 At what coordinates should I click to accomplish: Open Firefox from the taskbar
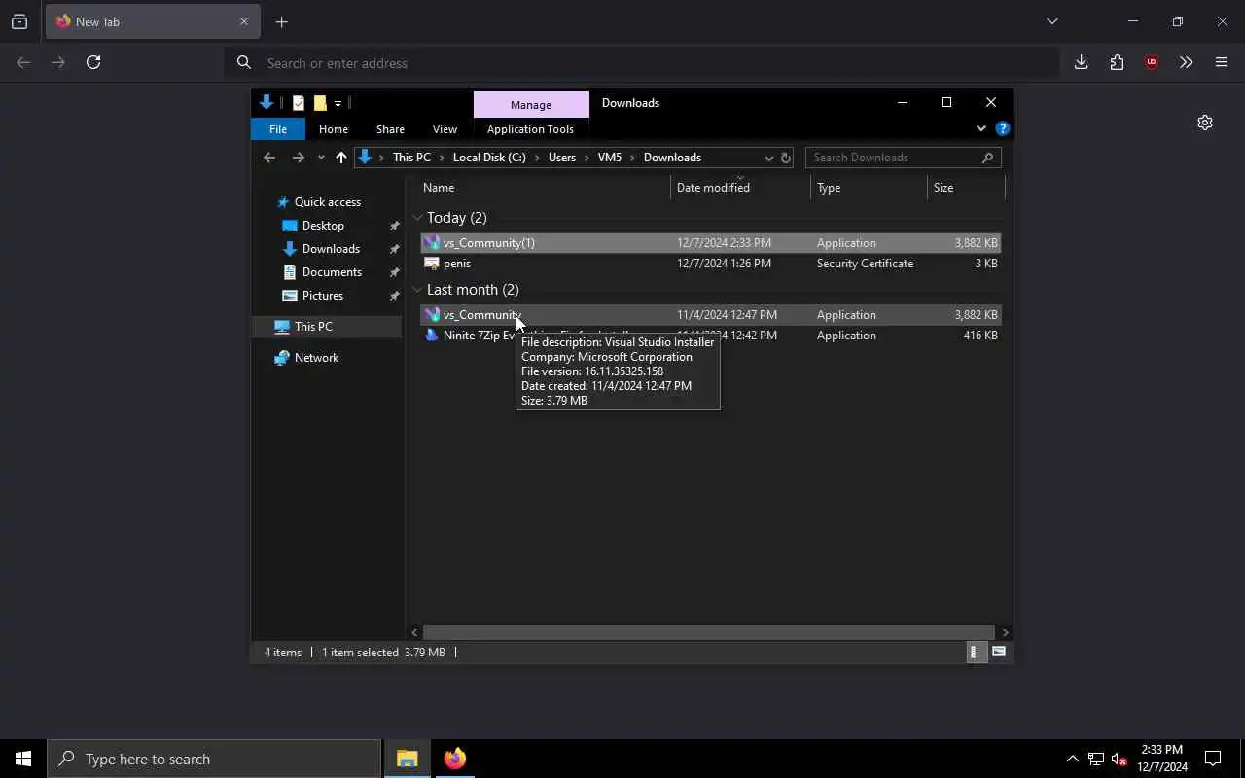pyautogui.click(x=454, y=759)
